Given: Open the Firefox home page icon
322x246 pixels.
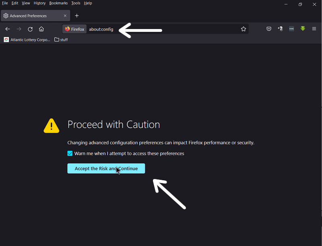Looking at the screenshot, I should (x=41, y=29).
